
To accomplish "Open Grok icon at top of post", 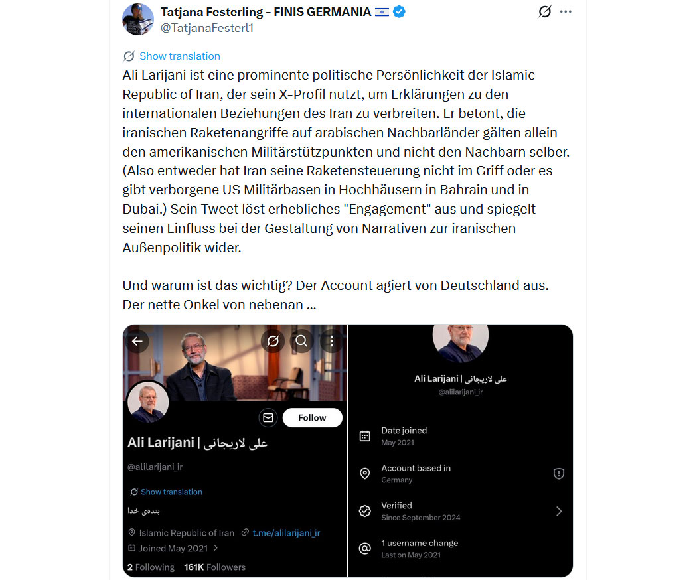I will tap(544, 12).
